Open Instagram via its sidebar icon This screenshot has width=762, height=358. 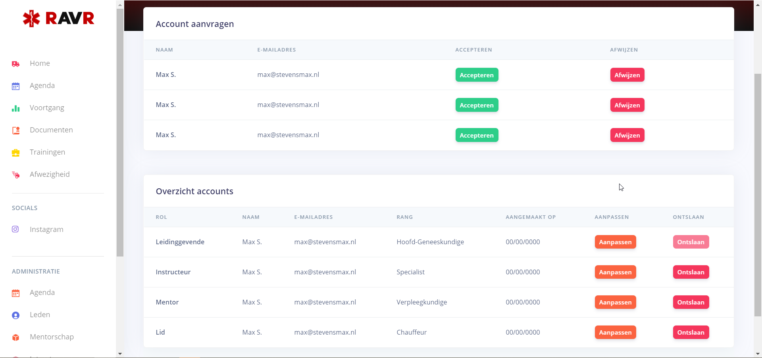click(x=15, y=229)
